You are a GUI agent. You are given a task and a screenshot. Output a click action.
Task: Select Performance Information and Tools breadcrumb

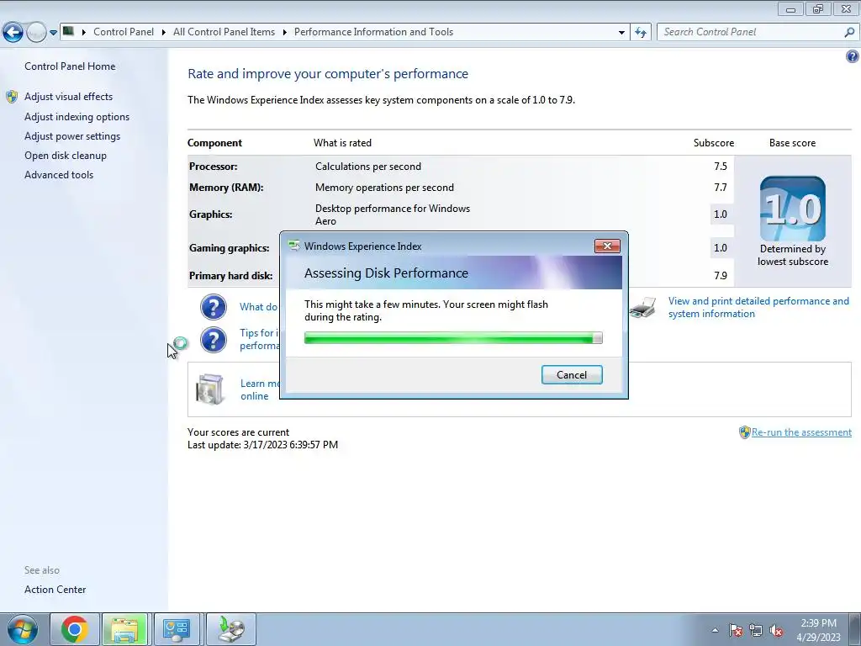pyautogui.click(x=373, y=32)
